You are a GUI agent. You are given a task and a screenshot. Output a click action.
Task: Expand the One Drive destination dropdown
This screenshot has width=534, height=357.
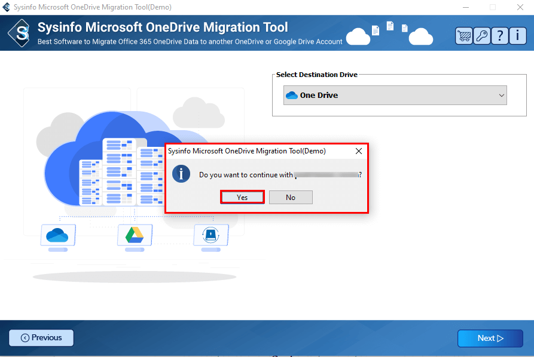395,95
